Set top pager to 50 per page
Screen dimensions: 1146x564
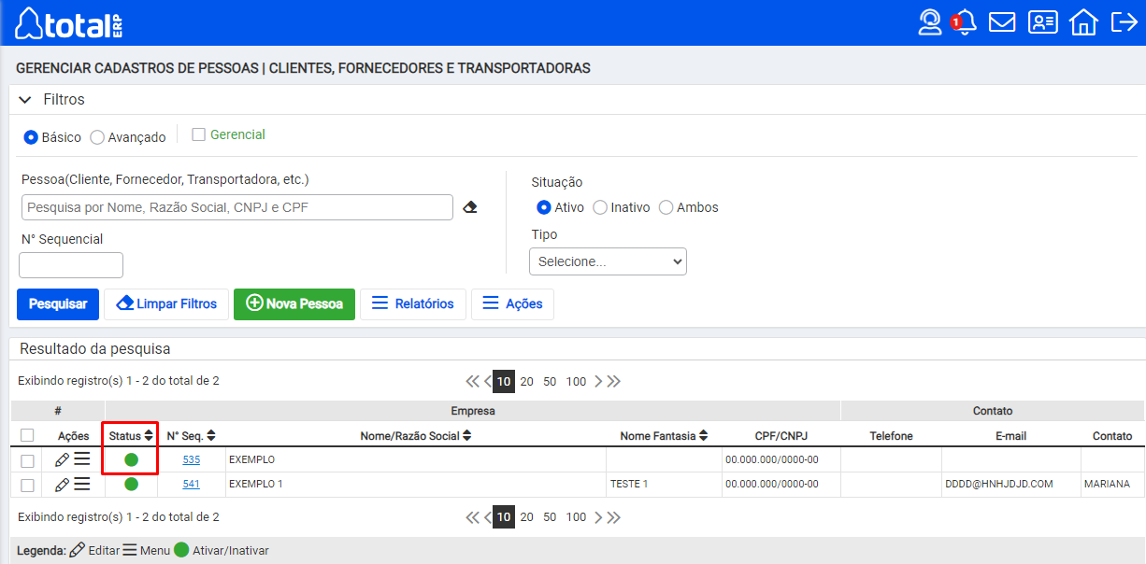[550, 381]
